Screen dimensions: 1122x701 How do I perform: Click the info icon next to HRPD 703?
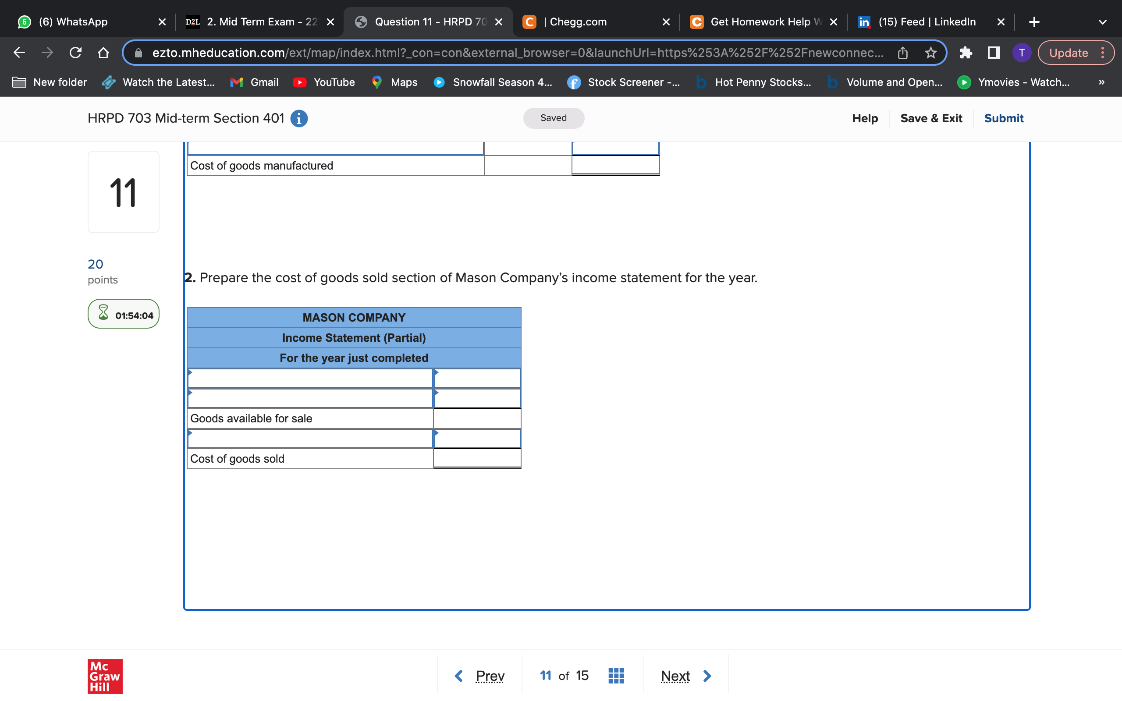(298, 118)
